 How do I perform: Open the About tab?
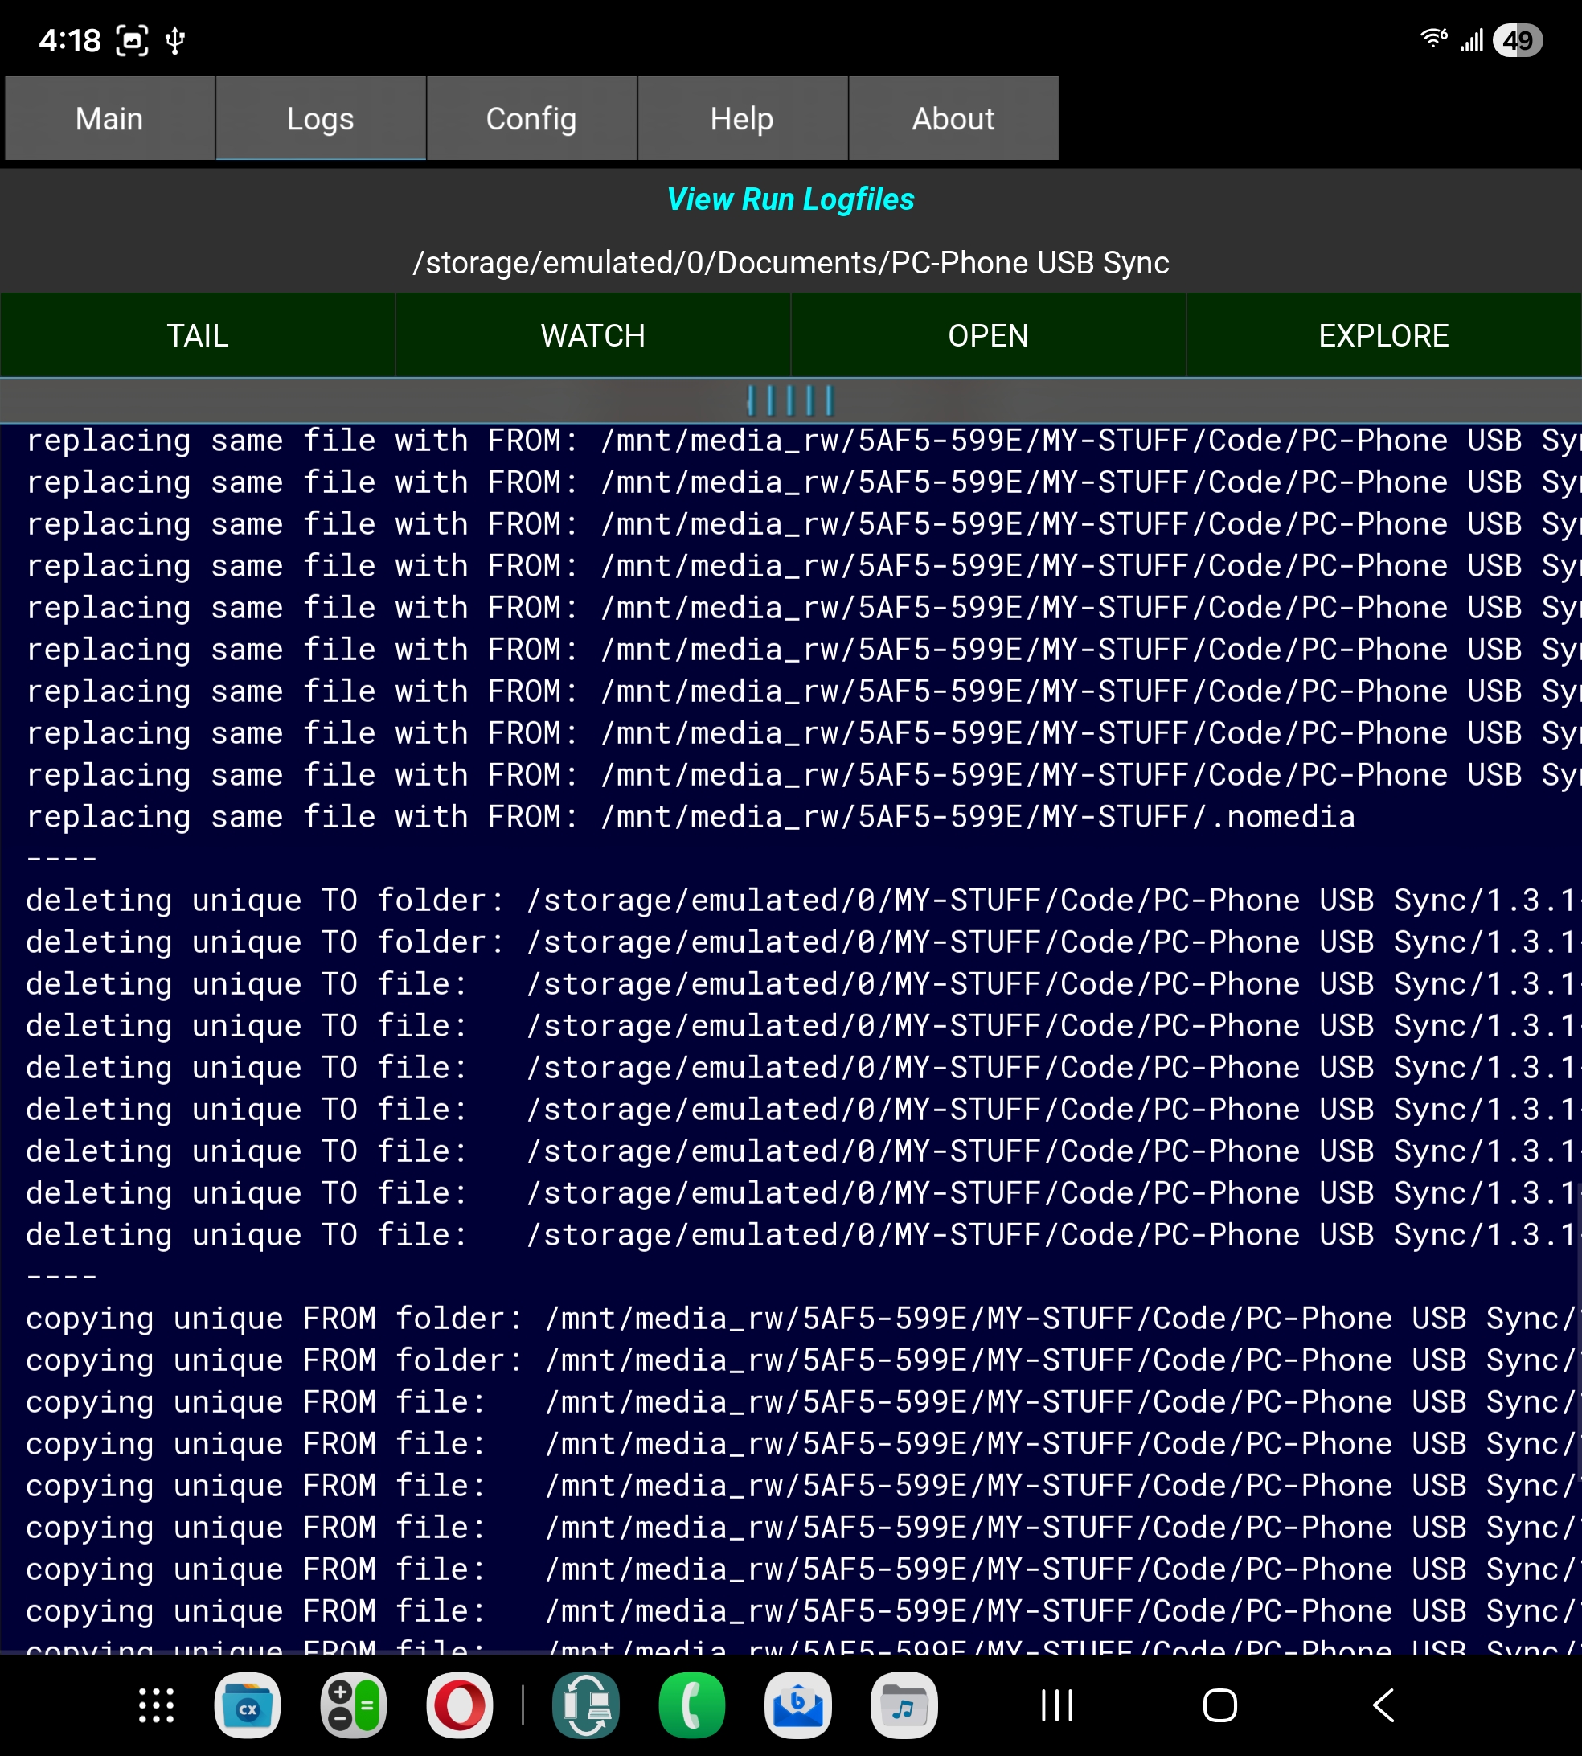953,118
